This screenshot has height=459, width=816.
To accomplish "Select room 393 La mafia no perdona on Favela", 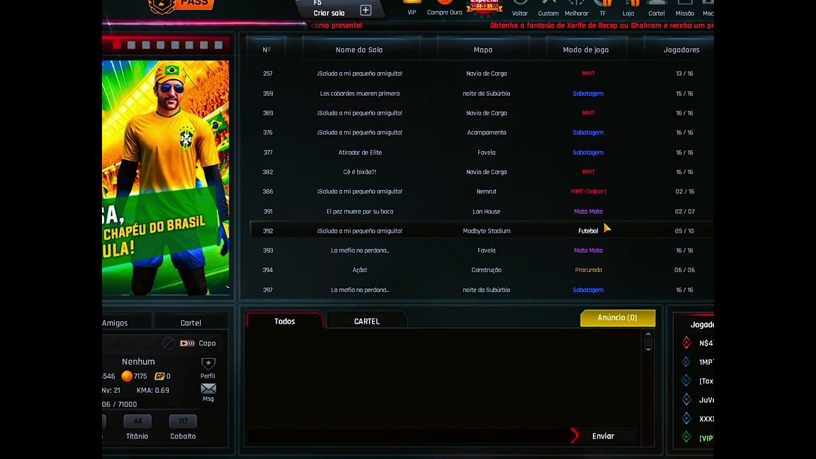I will click(481, 251).
